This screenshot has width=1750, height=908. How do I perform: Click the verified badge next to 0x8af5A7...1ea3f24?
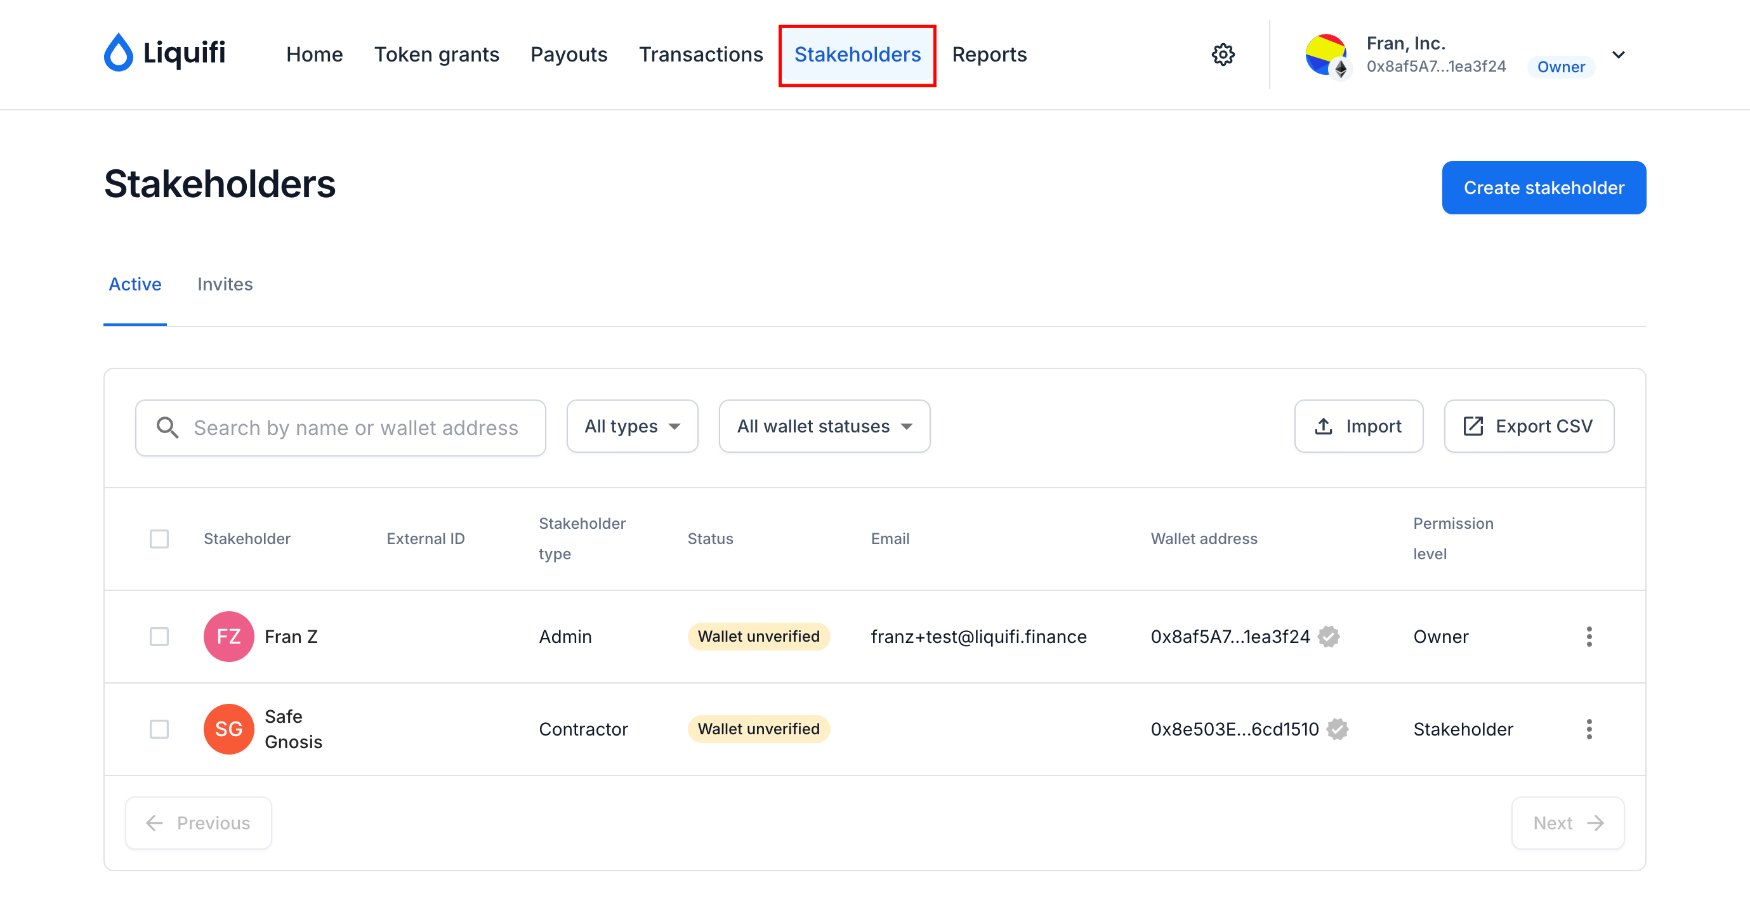(x=1329, y=637)
